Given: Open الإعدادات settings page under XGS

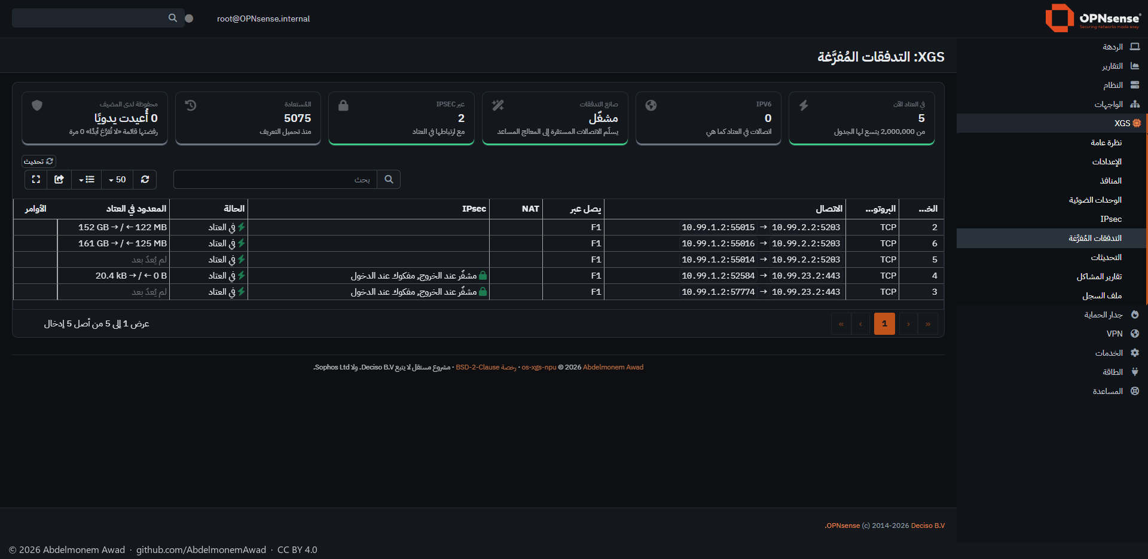Looking at the screenshot, I should (1052, 161).
